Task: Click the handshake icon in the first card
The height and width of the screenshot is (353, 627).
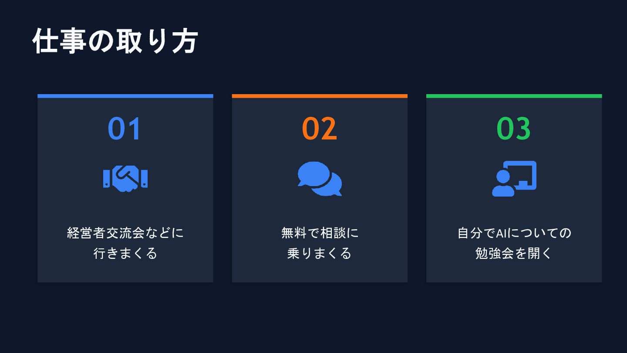Action: pyautogui.click(x=125, y=179)
